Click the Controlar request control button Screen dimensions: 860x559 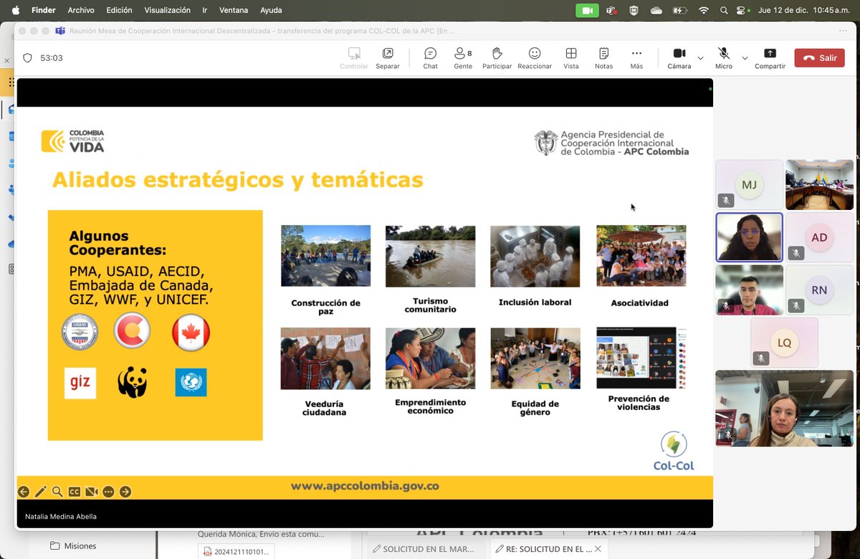pyautogui.click(x=354, y=58)
